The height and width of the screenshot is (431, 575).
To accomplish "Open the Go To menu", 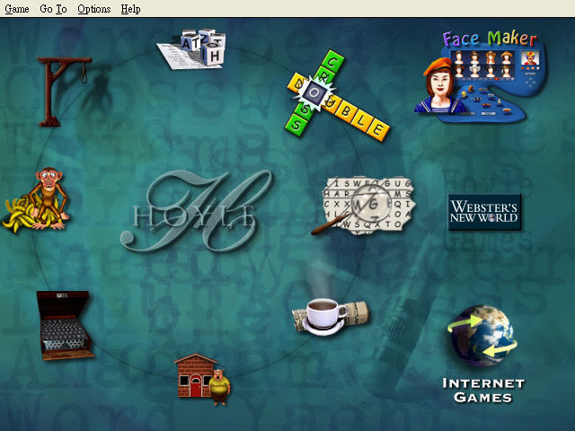I will point(53,9).
